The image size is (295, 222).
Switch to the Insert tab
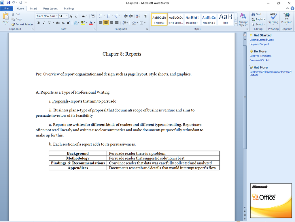click(33, 8)
